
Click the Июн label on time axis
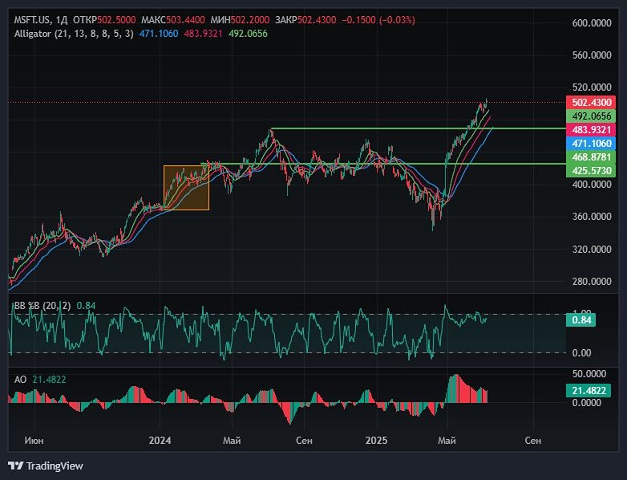34,441
